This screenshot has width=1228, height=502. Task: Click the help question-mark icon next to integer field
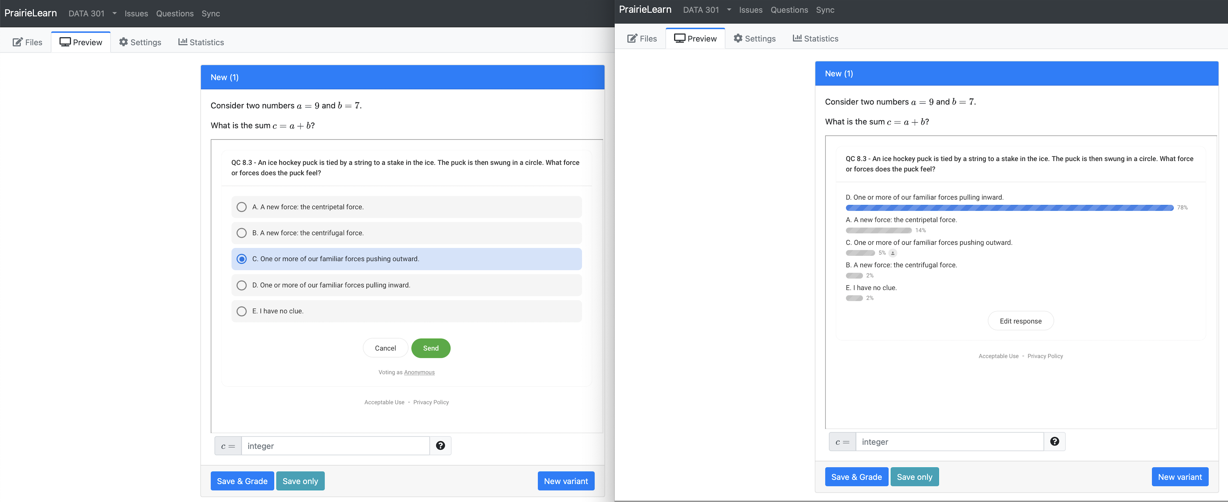pos(440,446)
